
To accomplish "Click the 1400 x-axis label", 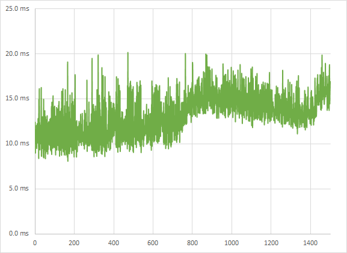I will pos(310,243).
